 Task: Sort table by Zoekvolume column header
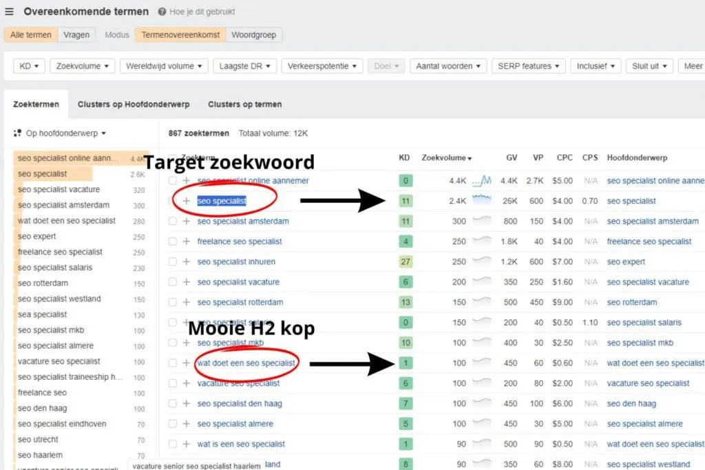(446, 158)
